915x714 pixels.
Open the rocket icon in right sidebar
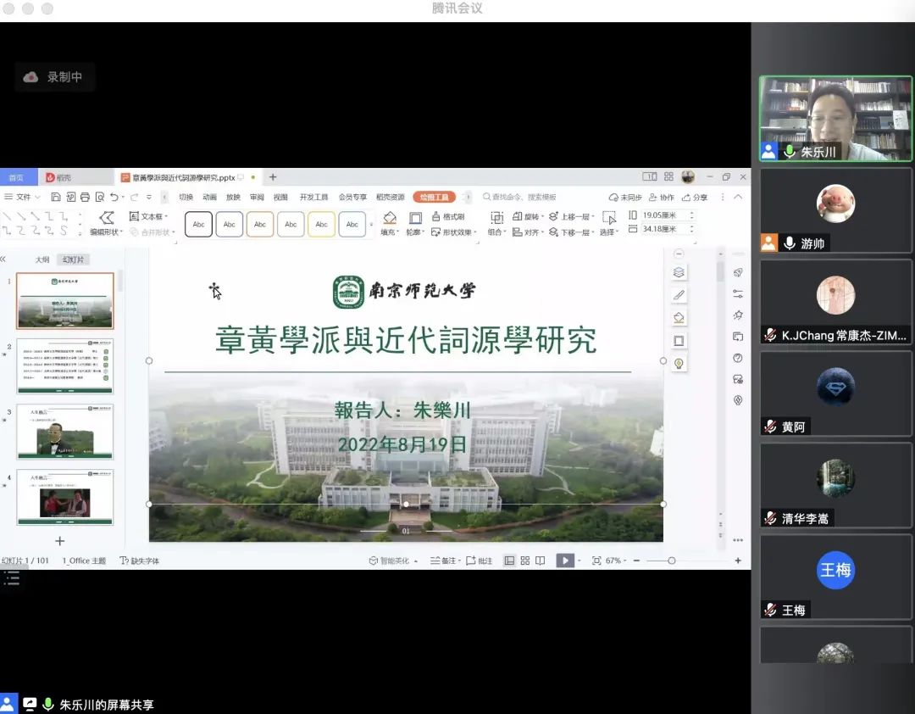(x=738, y=272)
